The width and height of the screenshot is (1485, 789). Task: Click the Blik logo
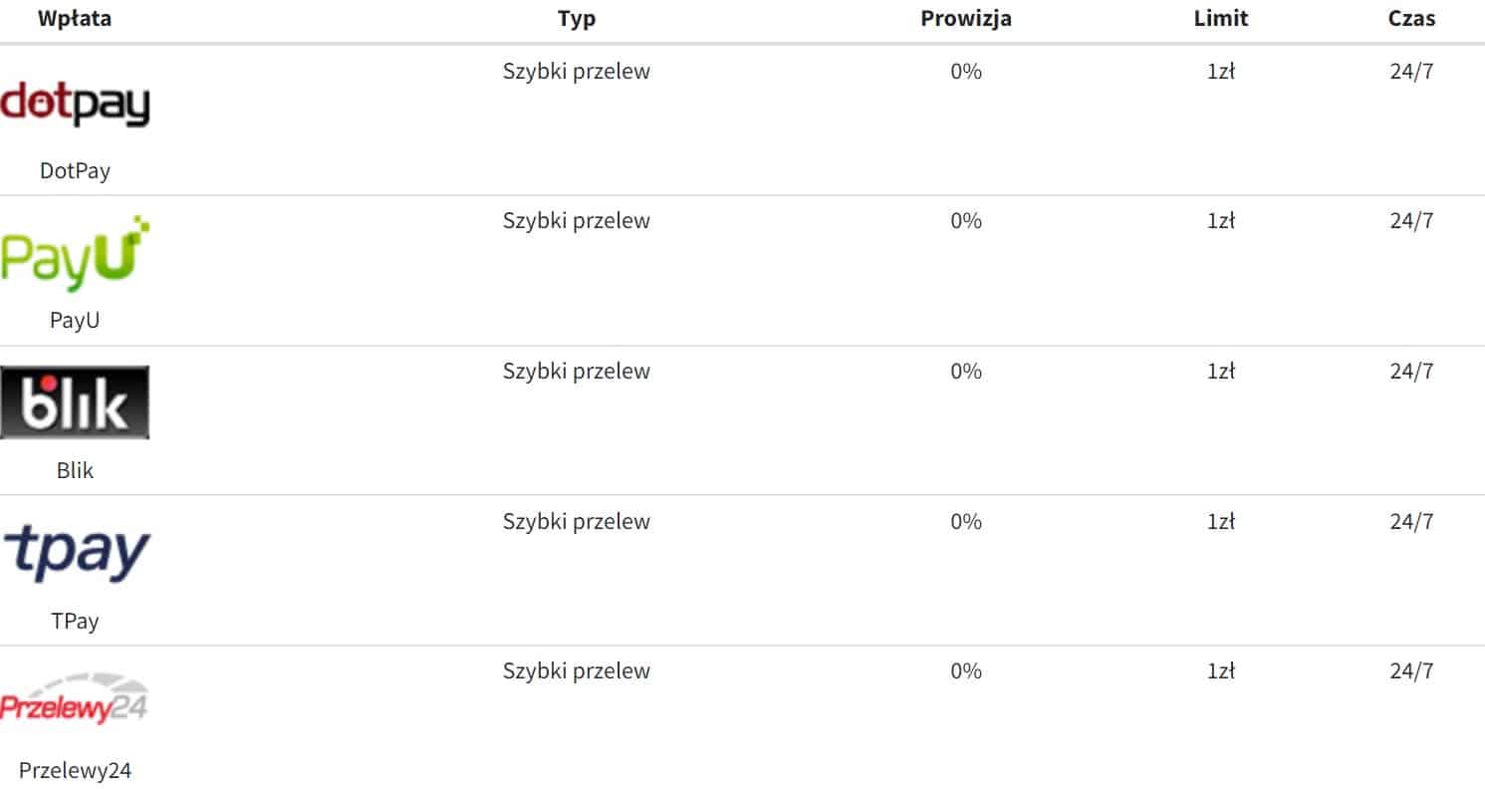coord(75,402)
